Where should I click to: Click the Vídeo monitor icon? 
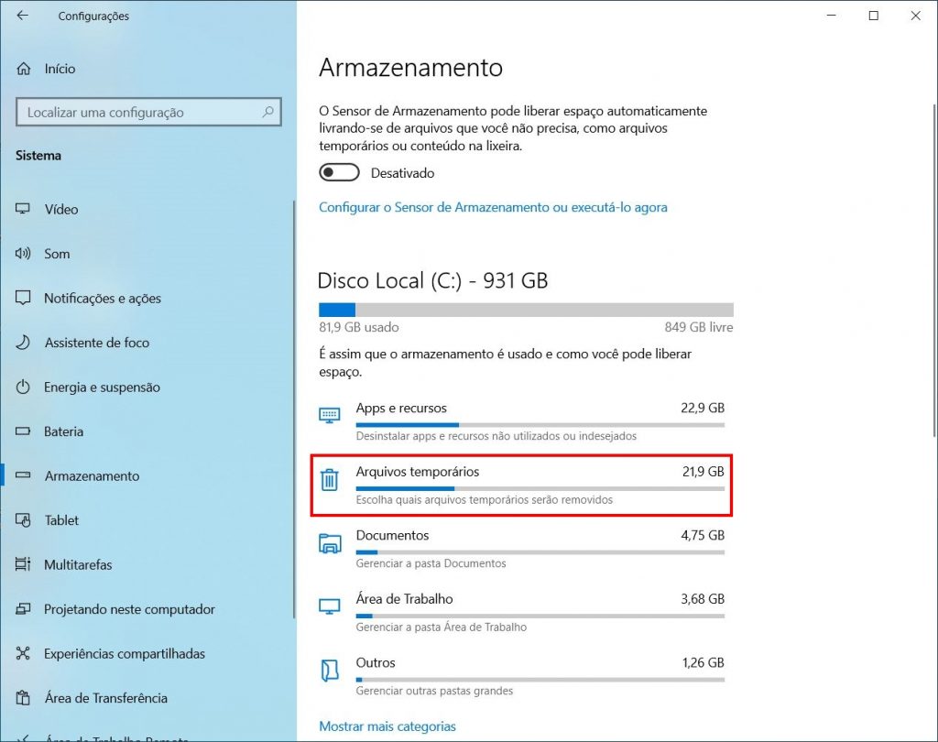(23, 209)
